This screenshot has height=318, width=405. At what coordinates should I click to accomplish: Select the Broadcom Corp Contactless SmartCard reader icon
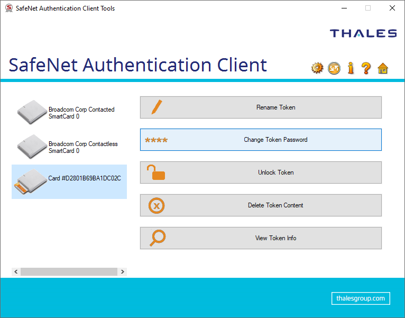tap(32, 147)
